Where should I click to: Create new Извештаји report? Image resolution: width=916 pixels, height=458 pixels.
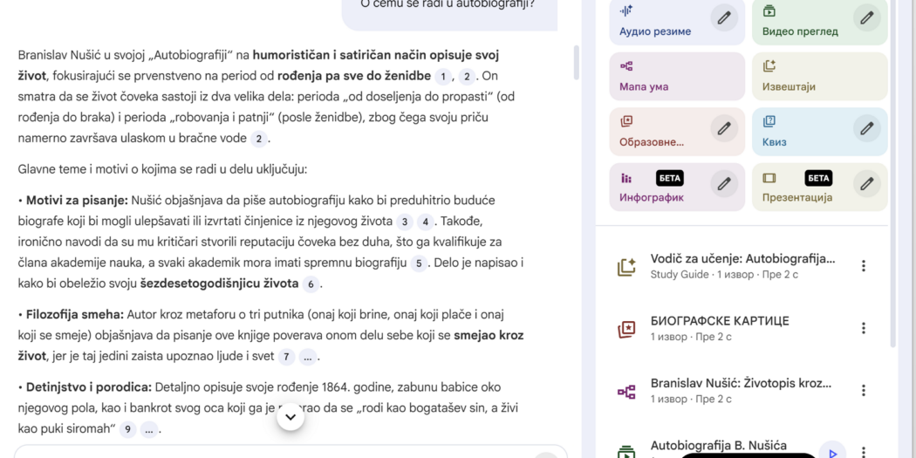pyautogui.click(x=819, y=77)
